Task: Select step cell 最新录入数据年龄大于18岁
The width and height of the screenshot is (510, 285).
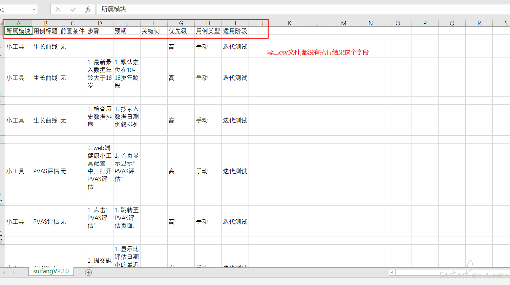Action: (x=100, y=77)
